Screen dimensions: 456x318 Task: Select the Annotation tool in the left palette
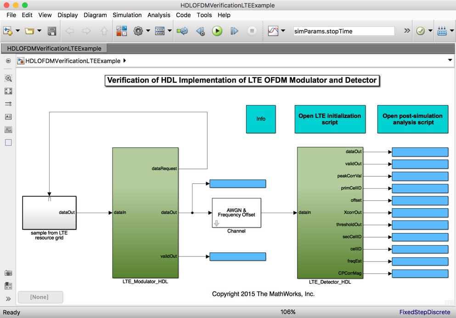point(8,117)
